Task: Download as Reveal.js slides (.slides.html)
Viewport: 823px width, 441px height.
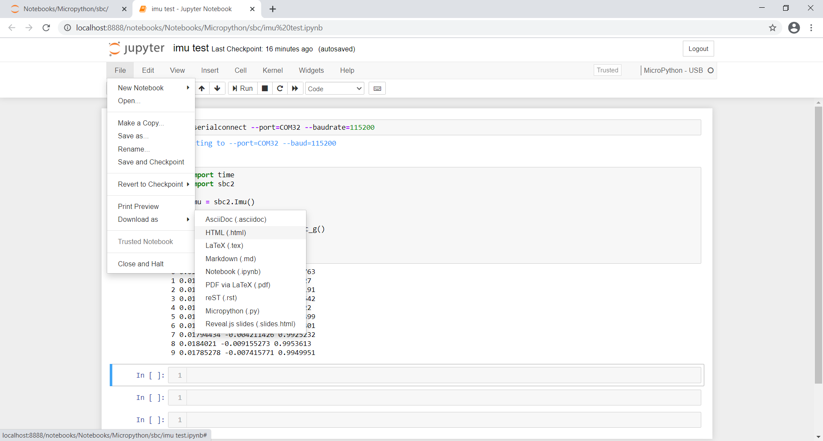Action: 250,324
